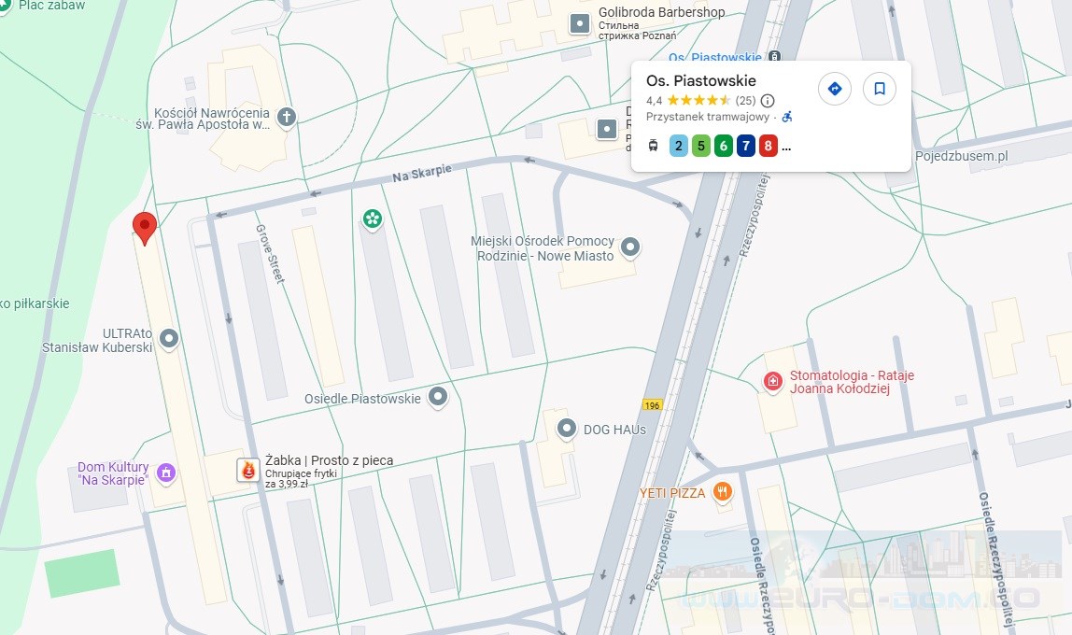Choose tram line 5 green badge
This screenshot has height=635, width=1072.
click(x=700, y=146)
